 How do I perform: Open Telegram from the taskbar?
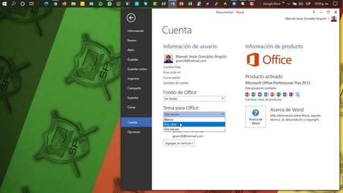pyautogui.click(x=234, y=4)
